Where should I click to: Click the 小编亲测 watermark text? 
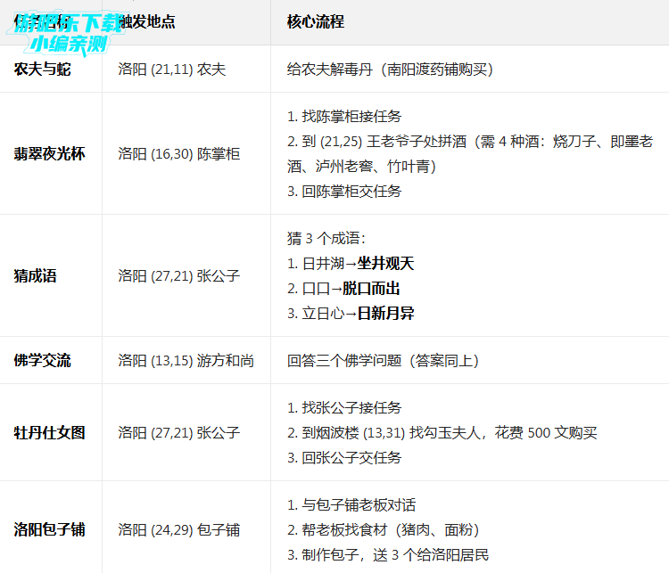(69, 43)
